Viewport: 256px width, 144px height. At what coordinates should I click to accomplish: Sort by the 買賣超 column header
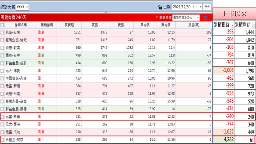pyautogui.click(x=69, y=25)
